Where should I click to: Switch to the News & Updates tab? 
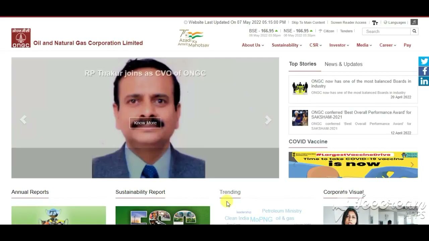coord(344,64)
